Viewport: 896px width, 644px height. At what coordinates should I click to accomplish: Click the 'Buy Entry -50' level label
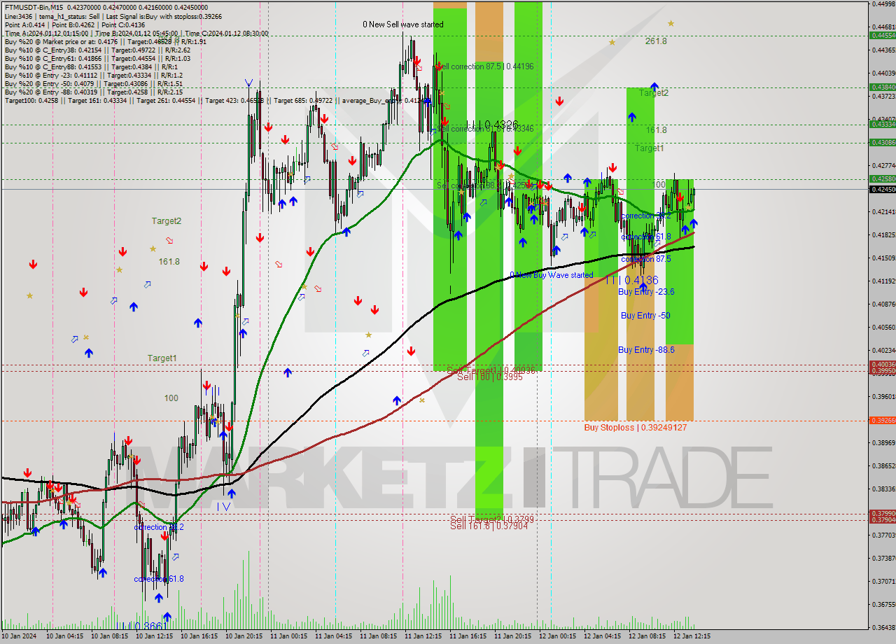(645, 316)
